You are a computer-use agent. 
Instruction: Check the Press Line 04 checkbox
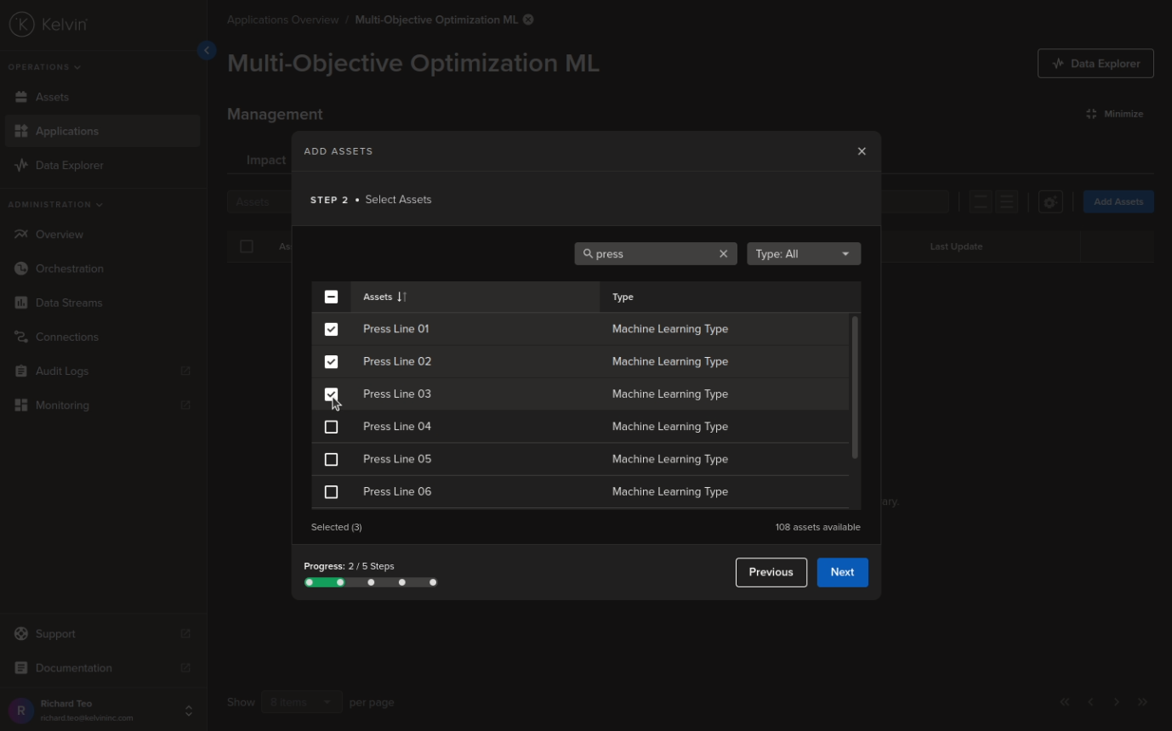click(332, 427)
